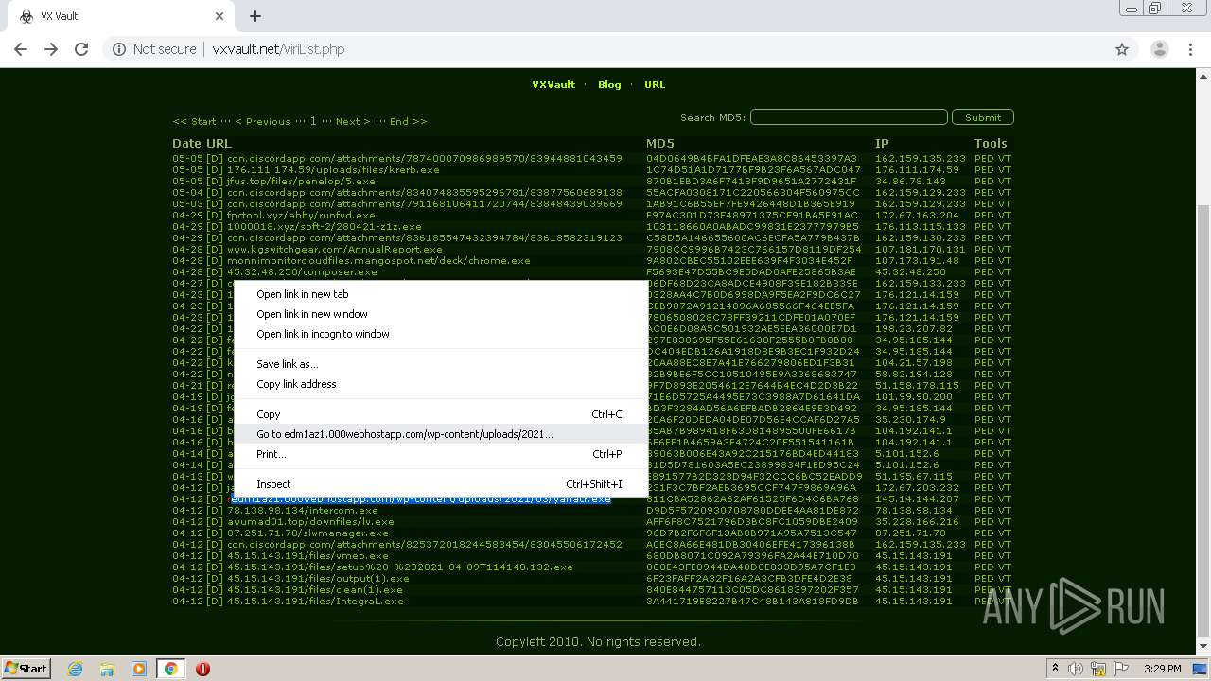Go to Next > page link

point(353,121)
